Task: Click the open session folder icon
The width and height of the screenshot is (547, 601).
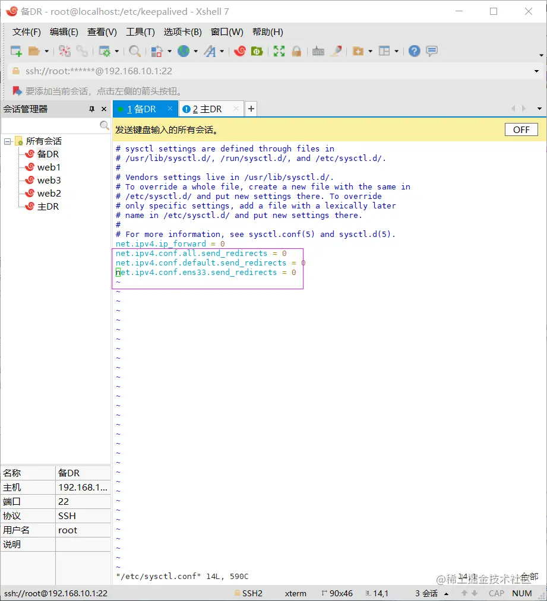Action: [34, 51]
